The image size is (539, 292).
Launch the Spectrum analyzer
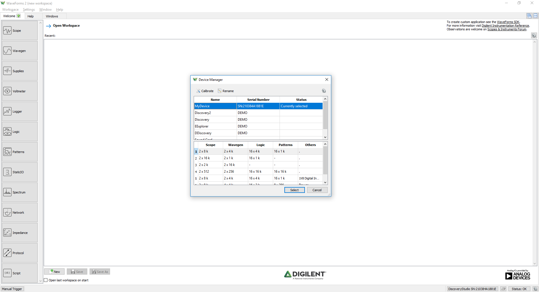20,192
